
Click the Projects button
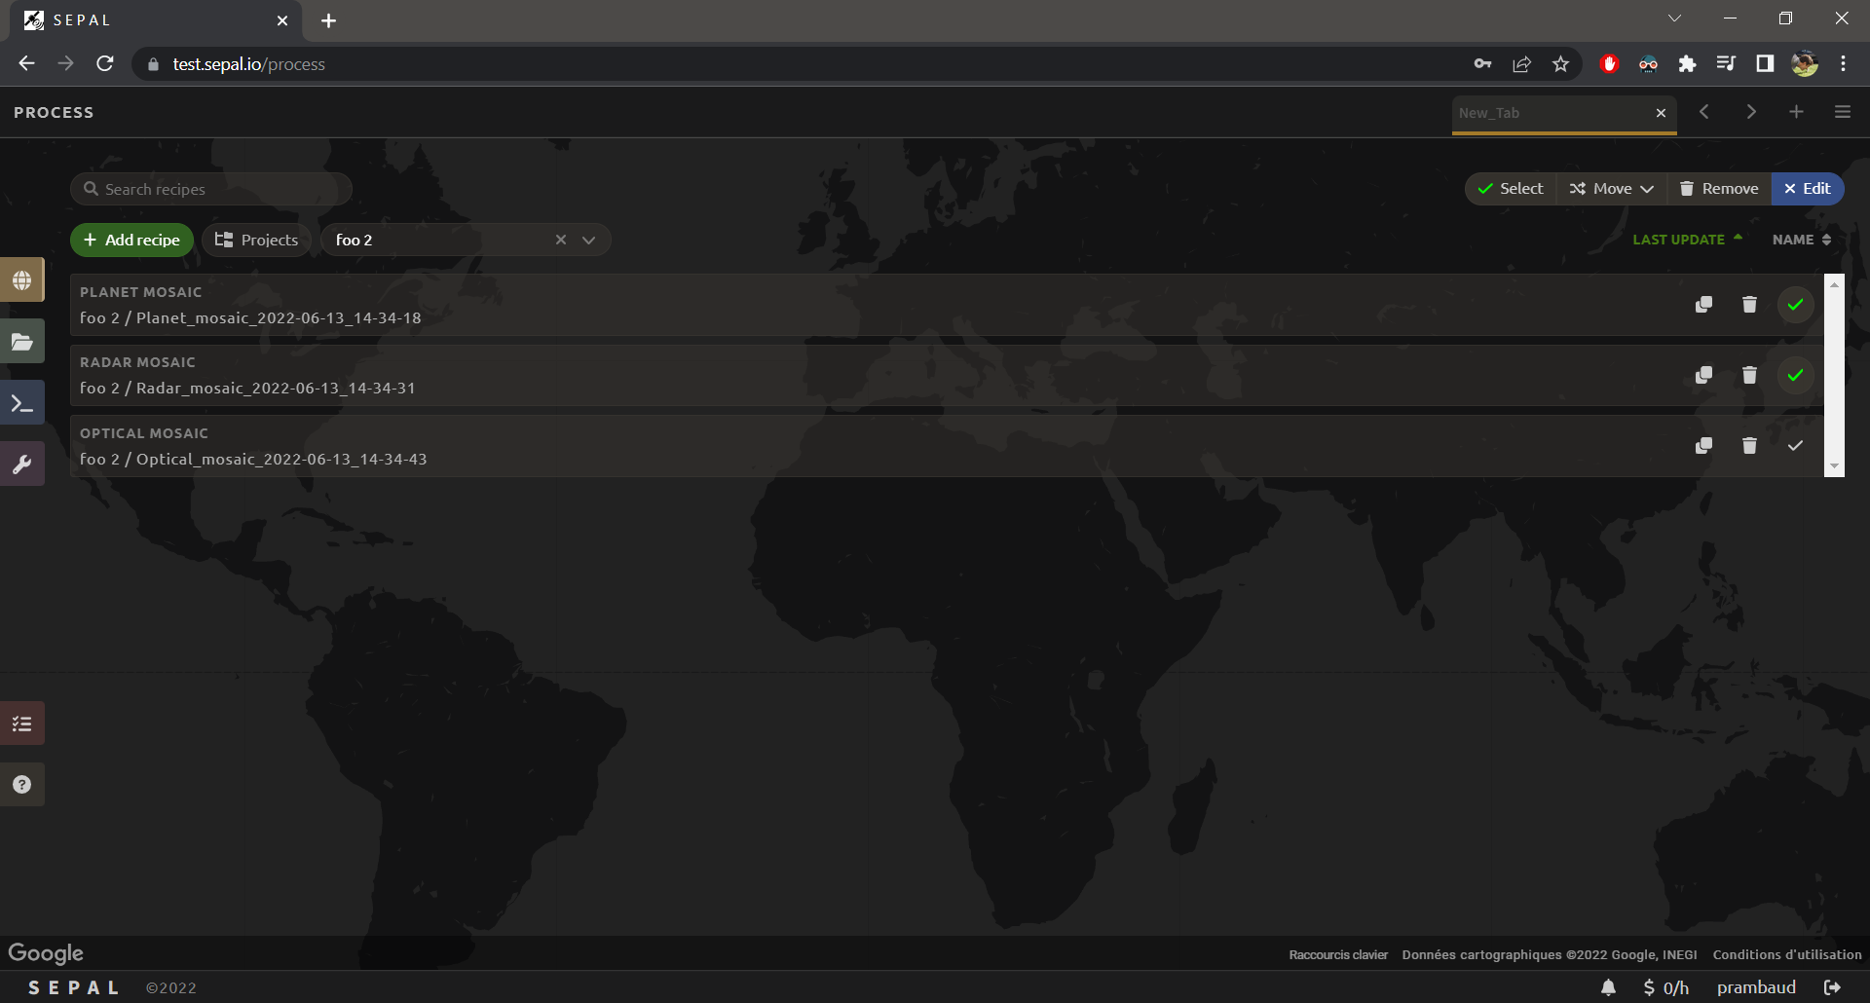[x=256, y=241]
